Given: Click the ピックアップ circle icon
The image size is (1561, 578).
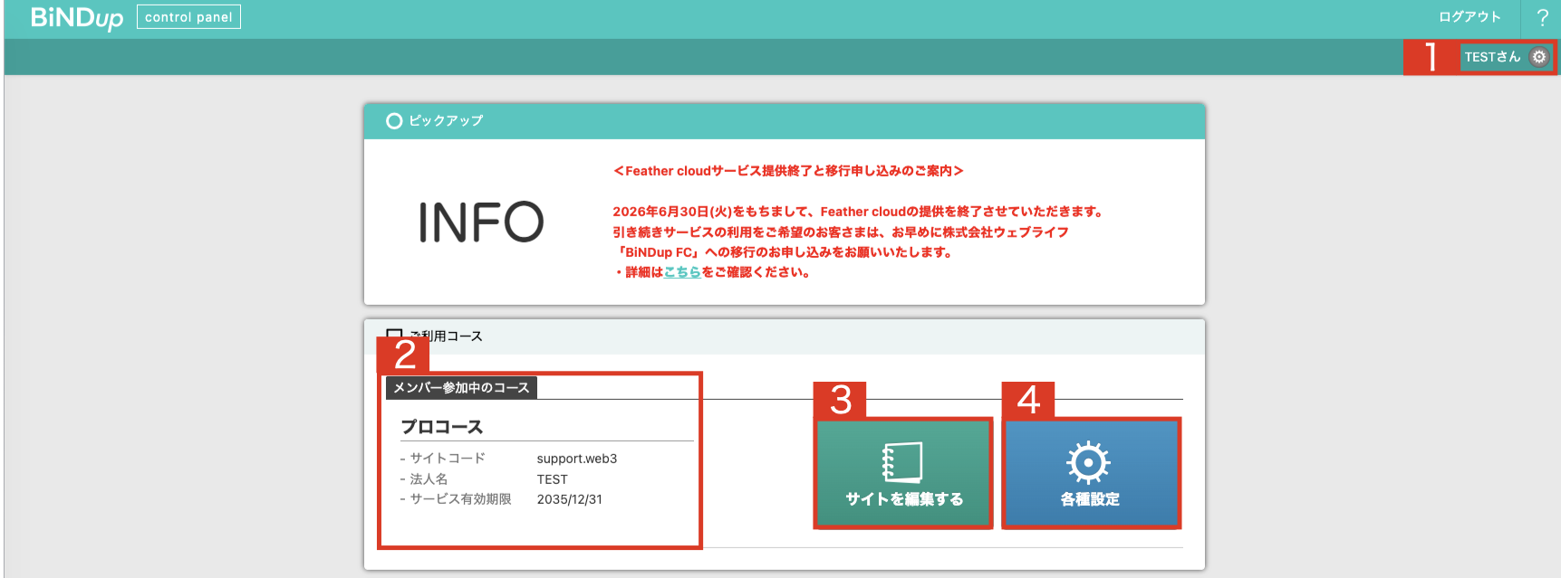Looking at the screenshot, I should tap(394, 120).
